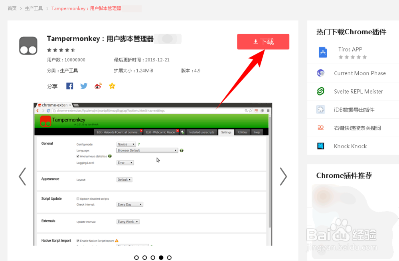Select the second carousel dot
Viewport: 399px width, 261px height.
(144, 258)
